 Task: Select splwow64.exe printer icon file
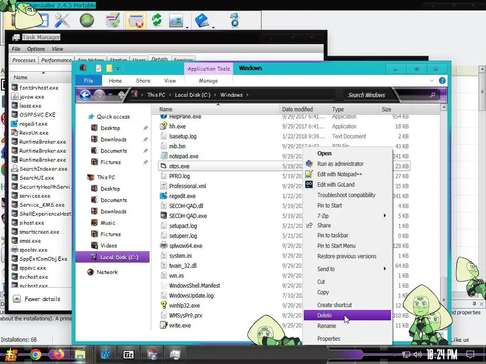[x=163, y=246]
